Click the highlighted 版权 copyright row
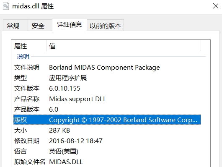The height and width of the screenshot is (167, 222). click(107, 120)
